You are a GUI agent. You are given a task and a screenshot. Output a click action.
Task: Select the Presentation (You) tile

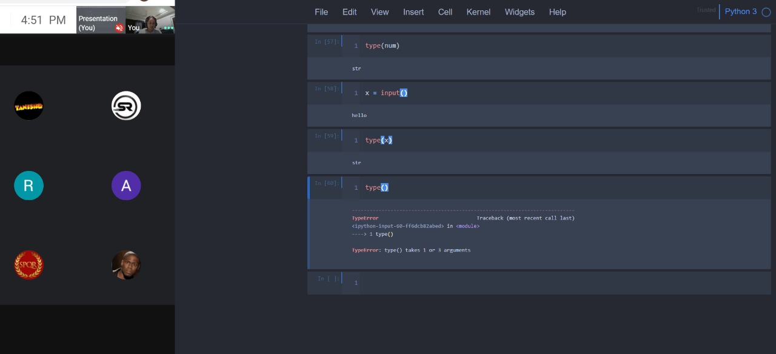[101, 20]
